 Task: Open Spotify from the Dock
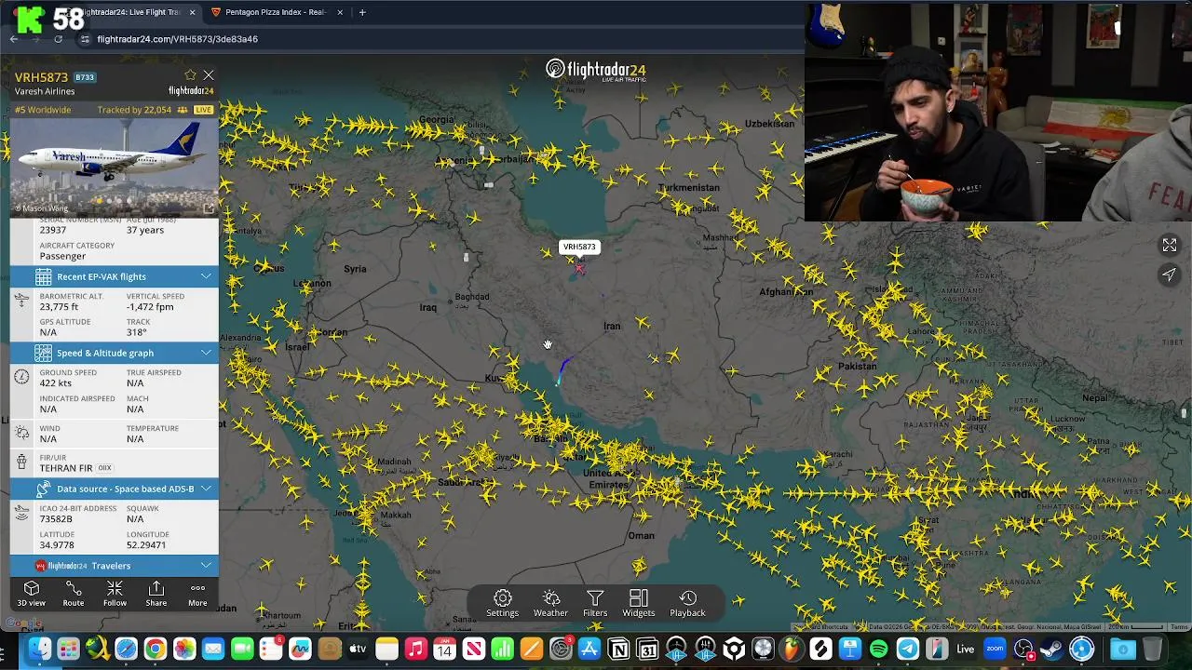[x=878, y=649]
